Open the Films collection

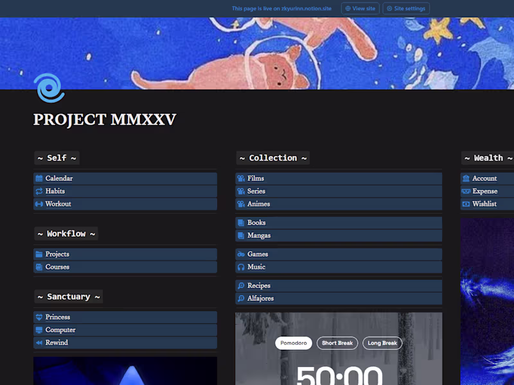[339, 178]
